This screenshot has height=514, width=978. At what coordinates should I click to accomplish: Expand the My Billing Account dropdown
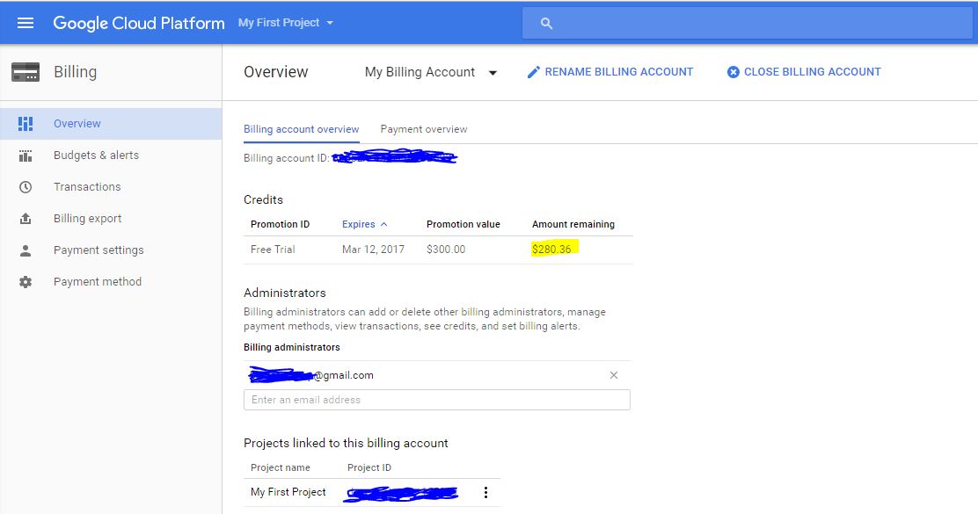431,72
